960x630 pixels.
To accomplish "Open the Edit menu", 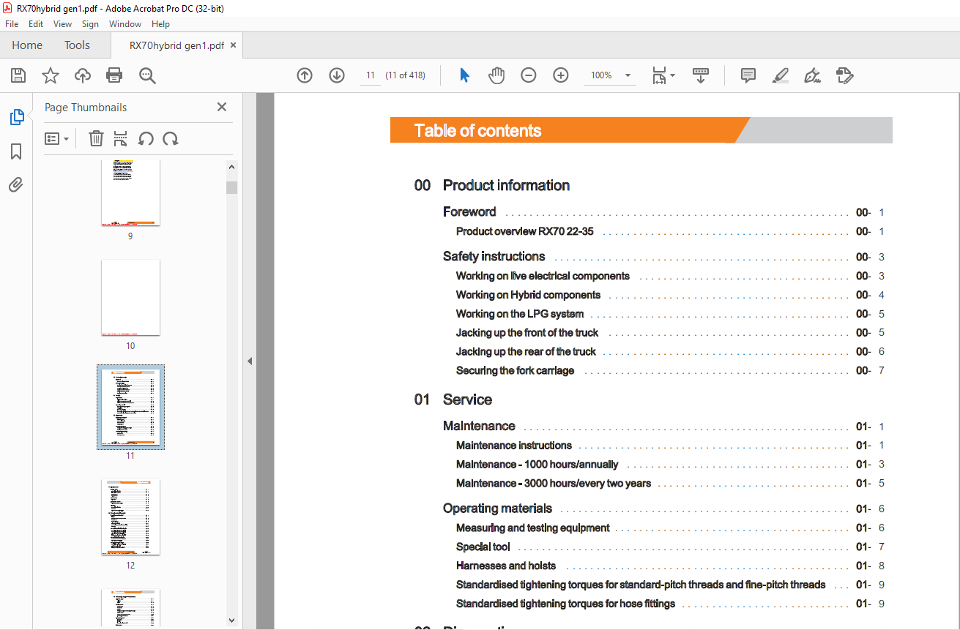I will pyautogui.click(x=36, y=24).
